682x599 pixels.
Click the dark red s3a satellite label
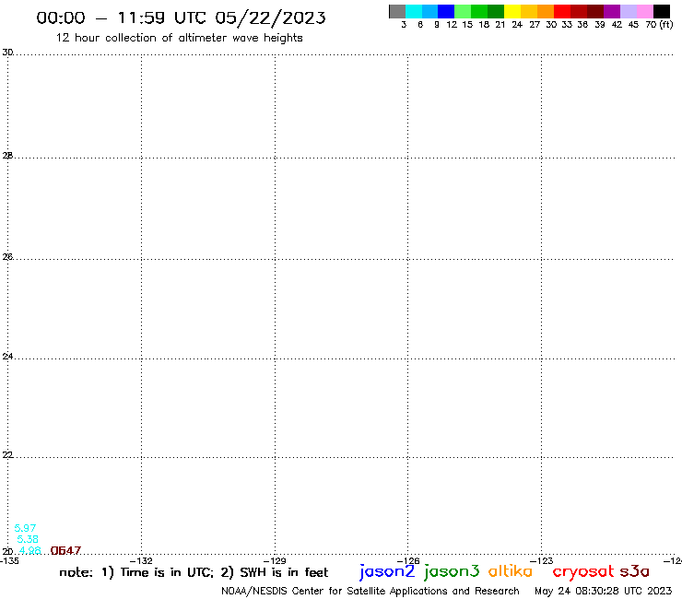634,571
